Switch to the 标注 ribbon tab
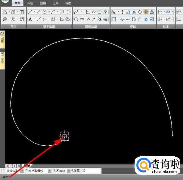 (30, 3)
